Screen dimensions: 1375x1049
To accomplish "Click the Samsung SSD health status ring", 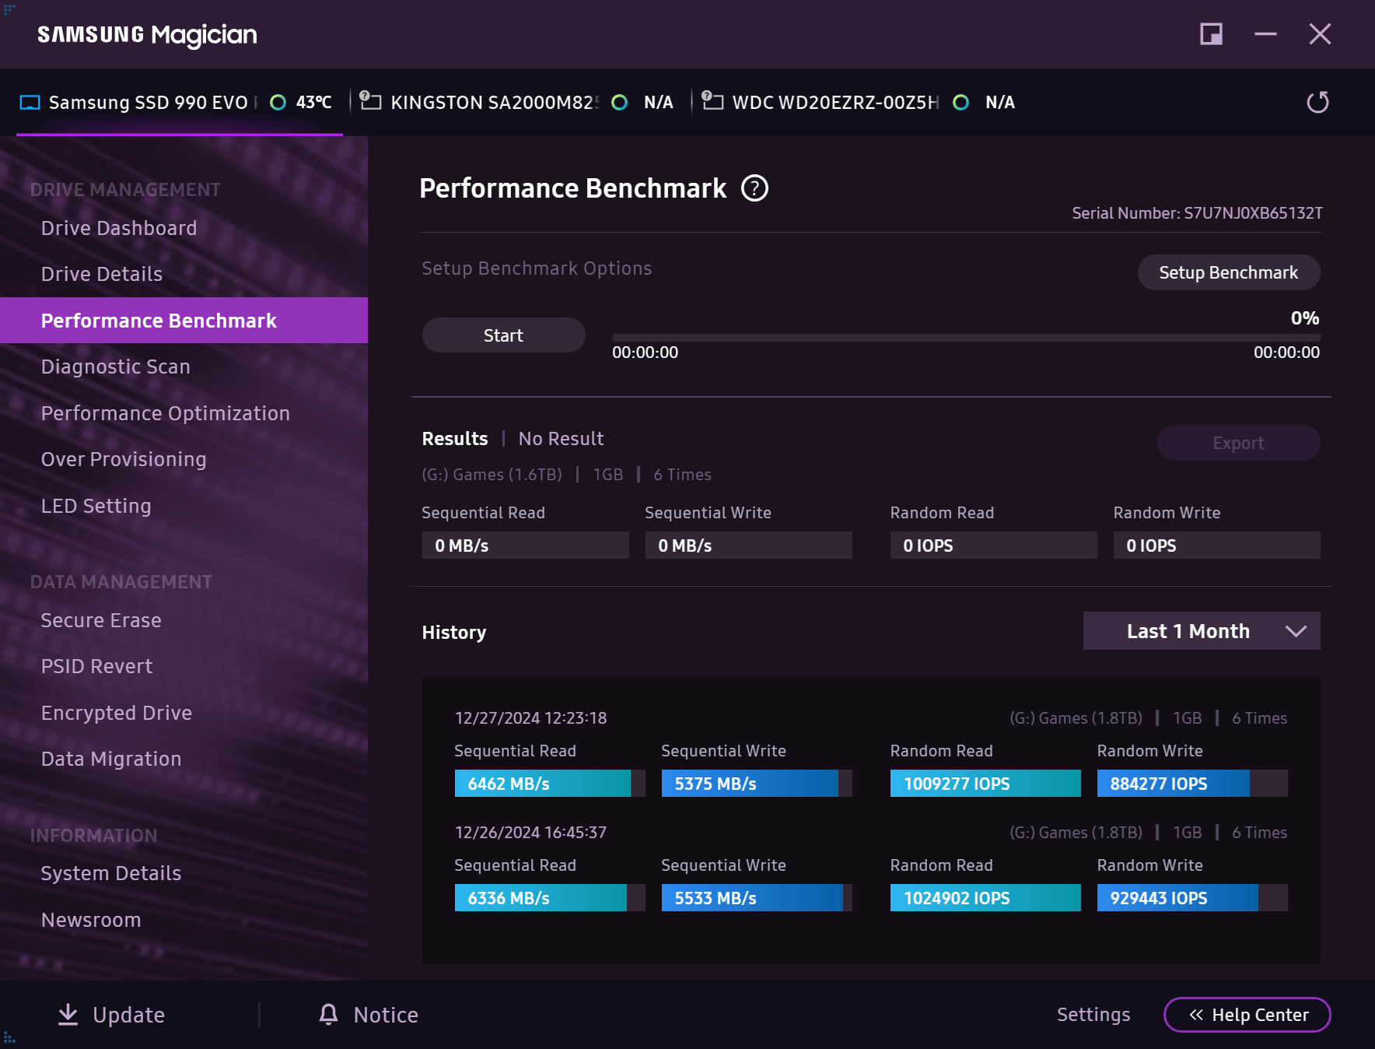I will pyautogui.click(x=278, y=103).
